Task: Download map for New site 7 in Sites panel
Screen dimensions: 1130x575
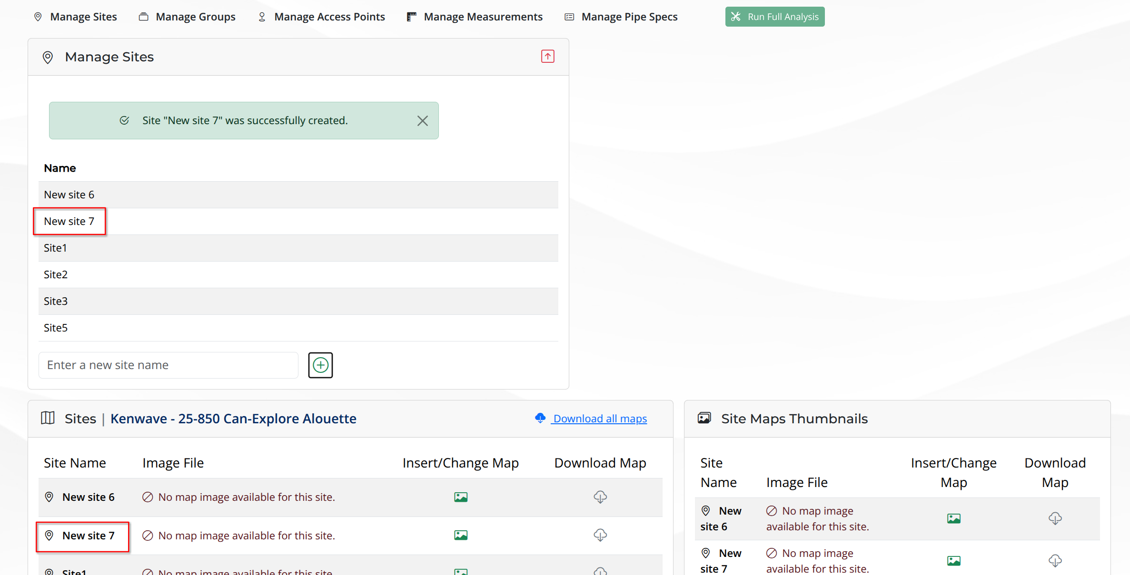Action: pos(600,536)
